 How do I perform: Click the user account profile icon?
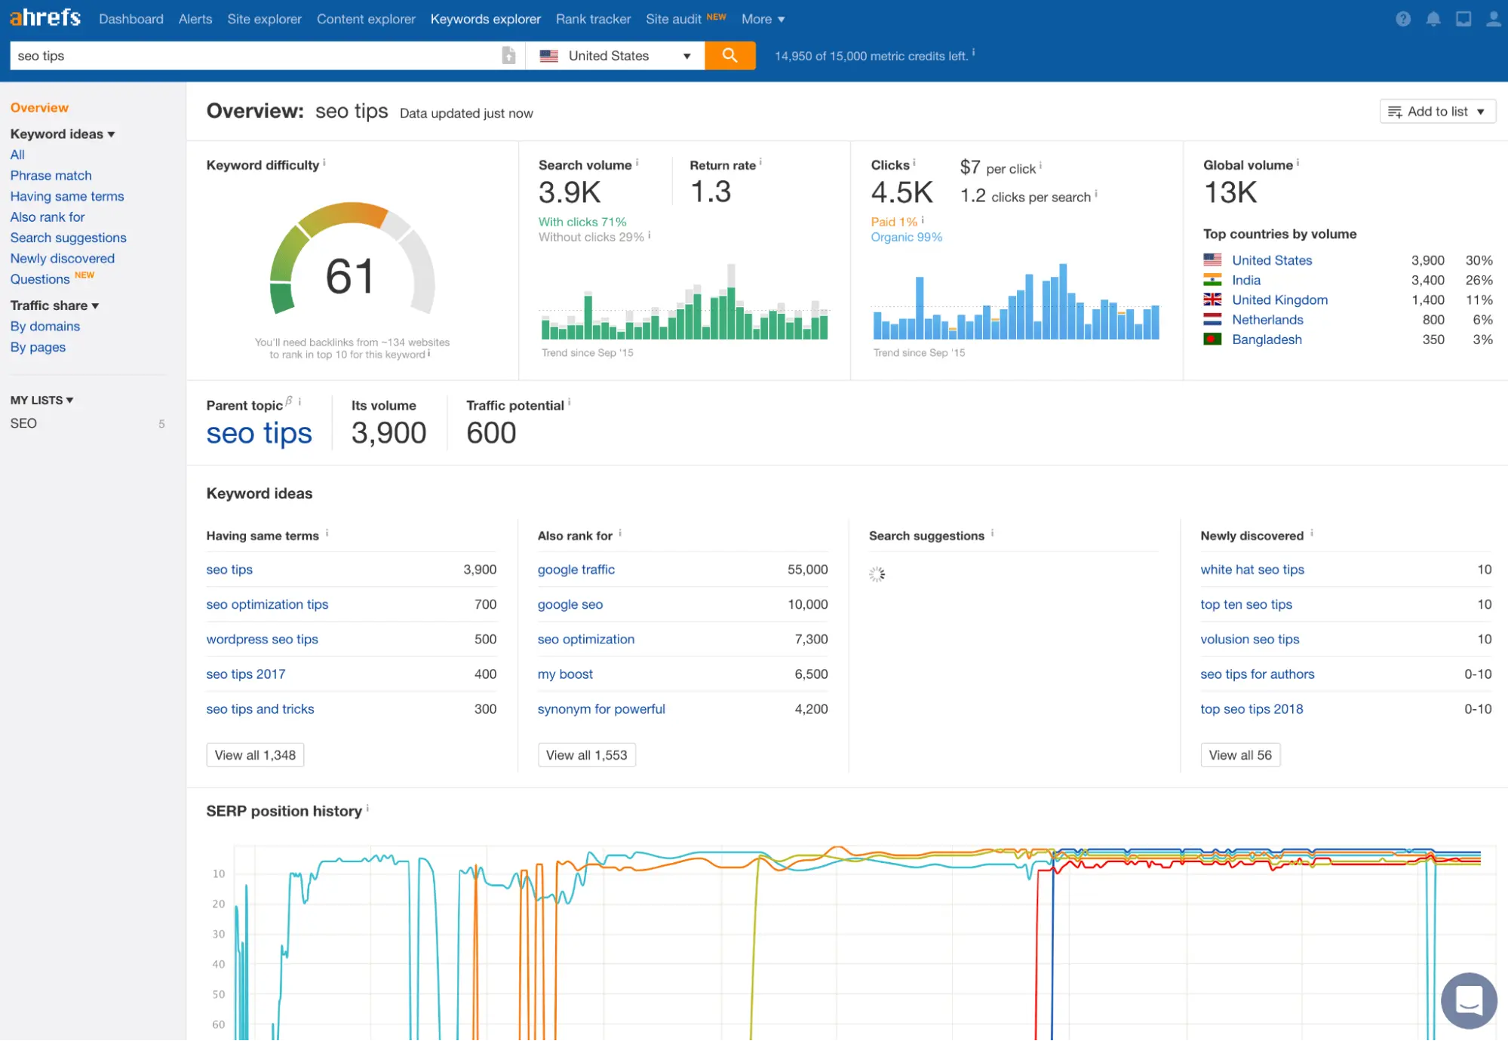click(x=1493, y=19)
